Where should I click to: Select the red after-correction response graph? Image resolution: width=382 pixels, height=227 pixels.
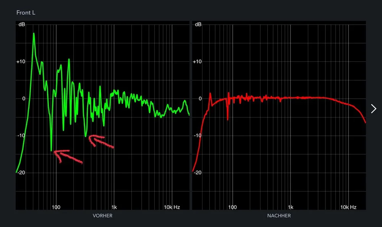pyautogui.click(x=279, y=115)
